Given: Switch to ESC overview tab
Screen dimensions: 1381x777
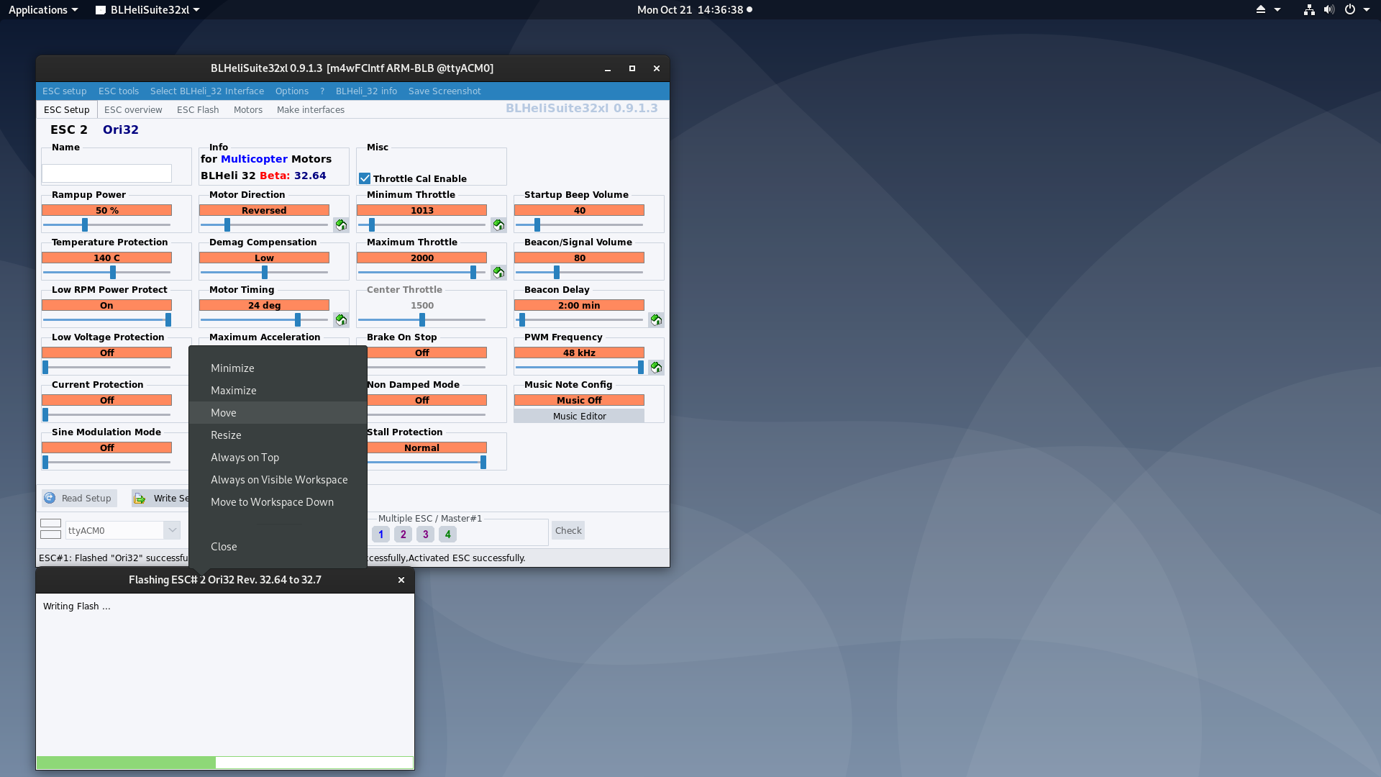Looking at the screenshot, I should 133,109.
